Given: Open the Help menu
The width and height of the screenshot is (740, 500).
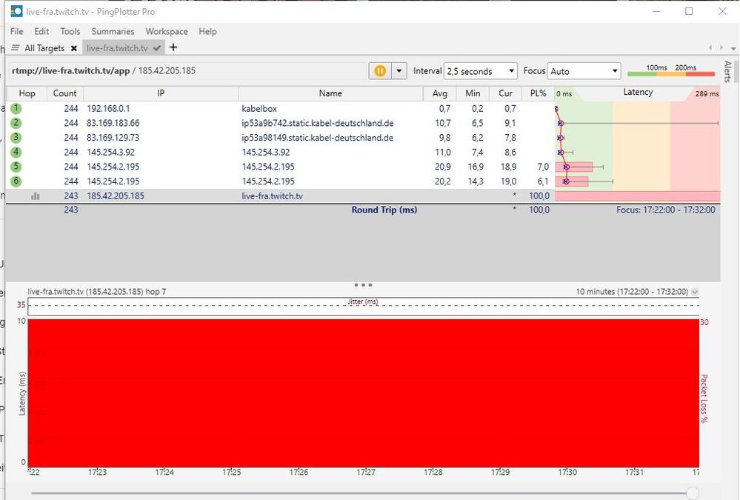Looking at the screenshot, I should 207,31.
